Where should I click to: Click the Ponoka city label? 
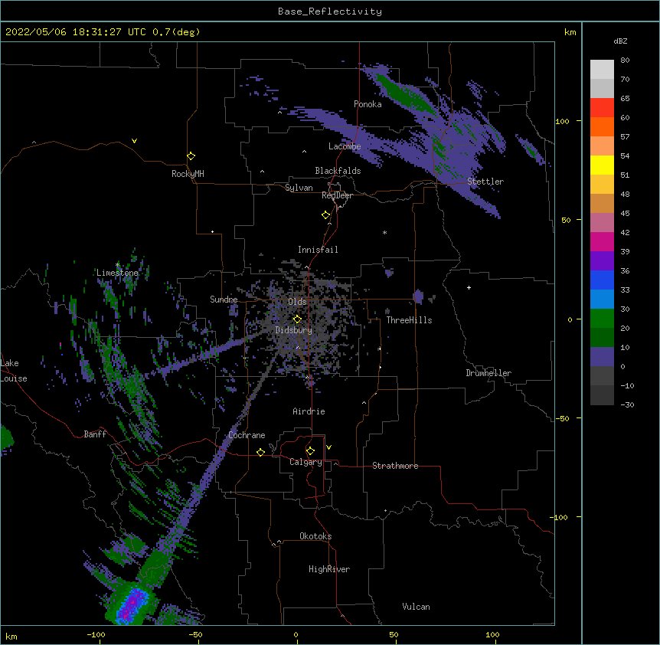click(368, 104)
